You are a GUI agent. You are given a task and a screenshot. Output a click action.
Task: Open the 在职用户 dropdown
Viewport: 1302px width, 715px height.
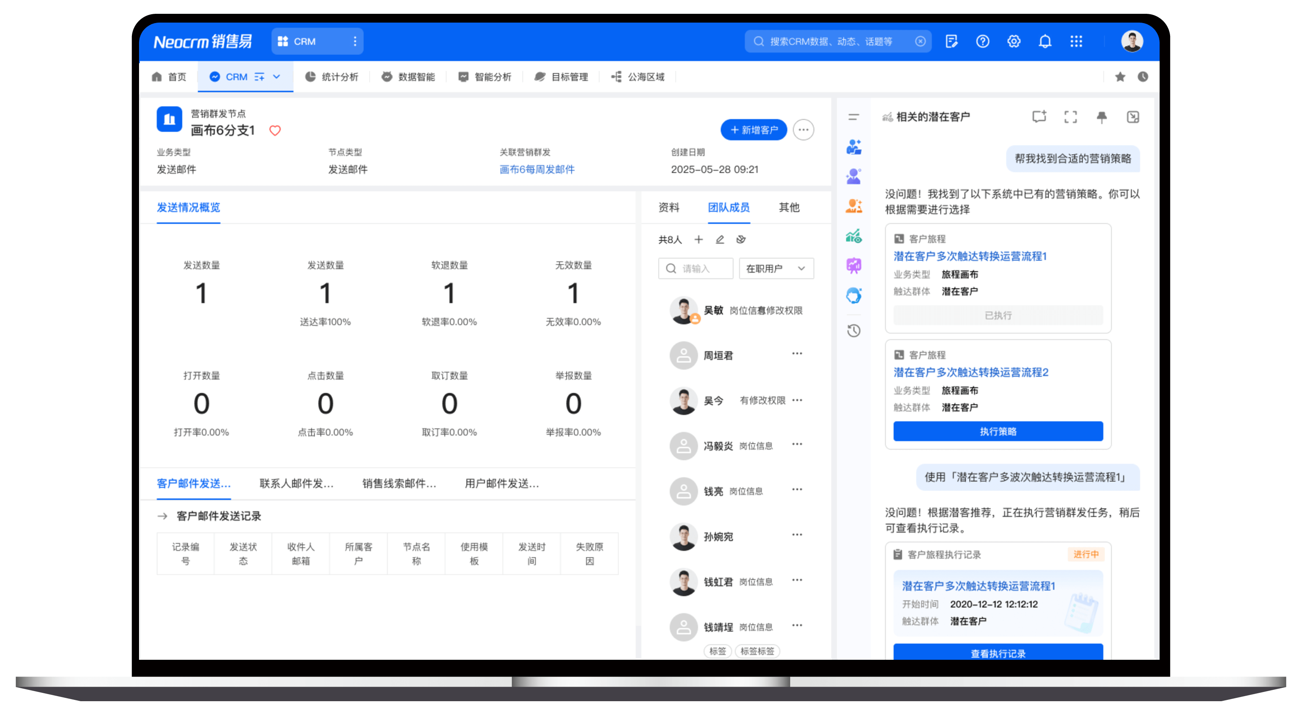776,269
